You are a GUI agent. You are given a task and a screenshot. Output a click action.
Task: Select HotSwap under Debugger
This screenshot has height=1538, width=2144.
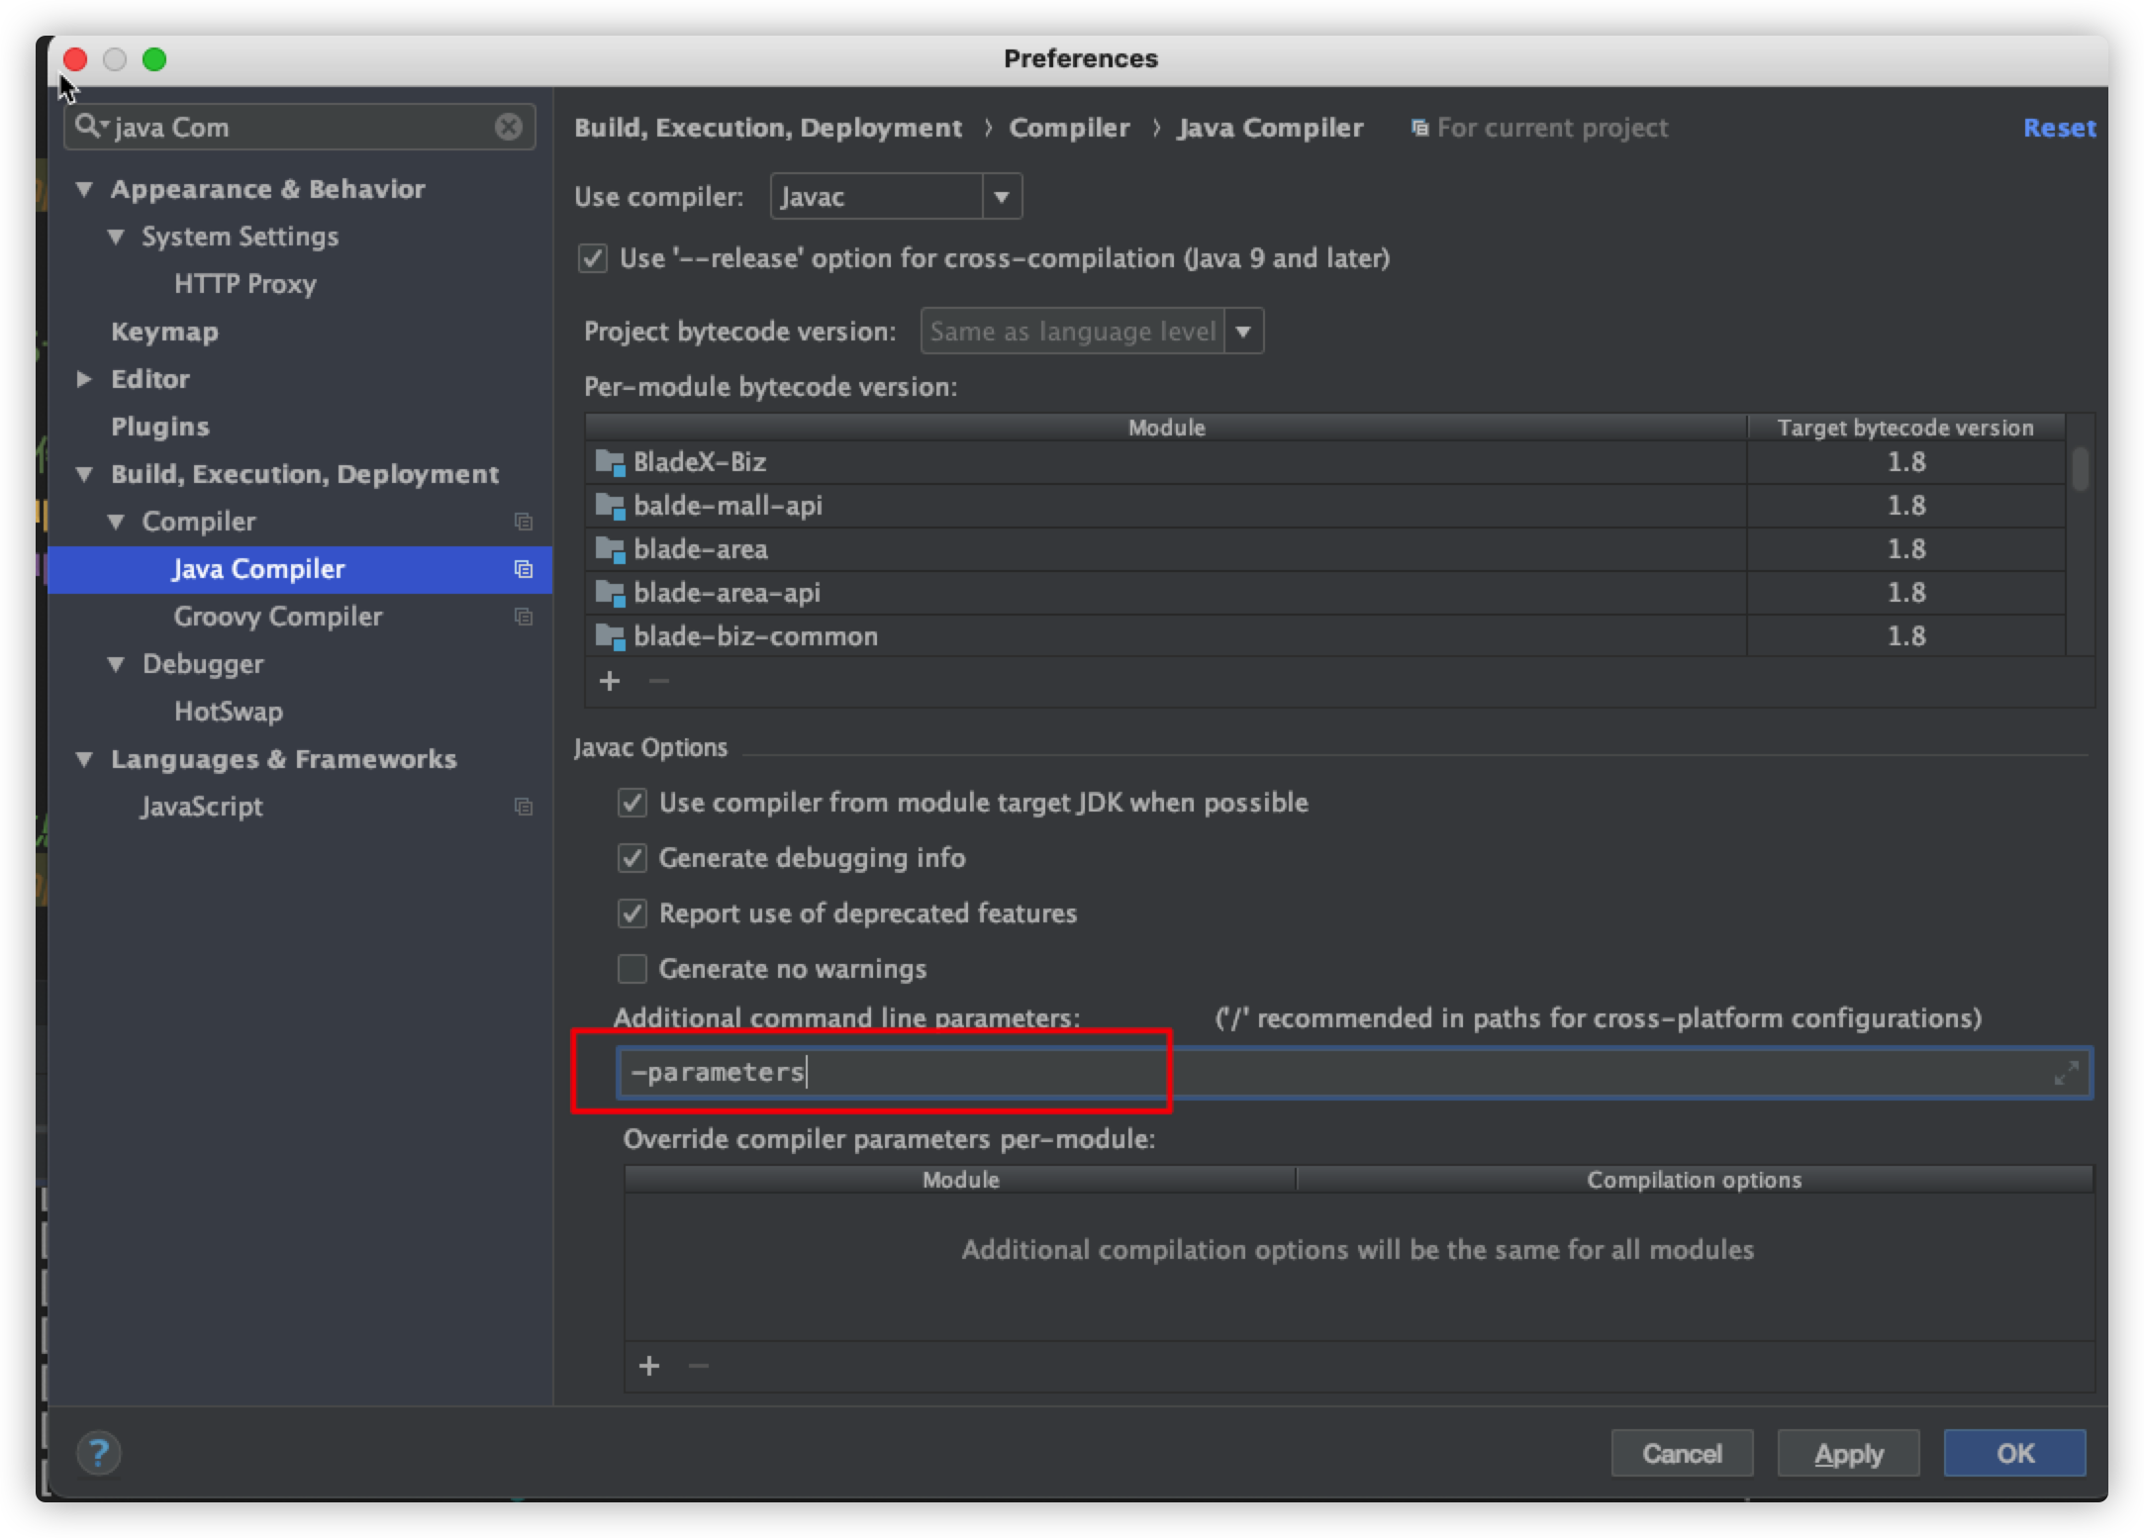228,712
